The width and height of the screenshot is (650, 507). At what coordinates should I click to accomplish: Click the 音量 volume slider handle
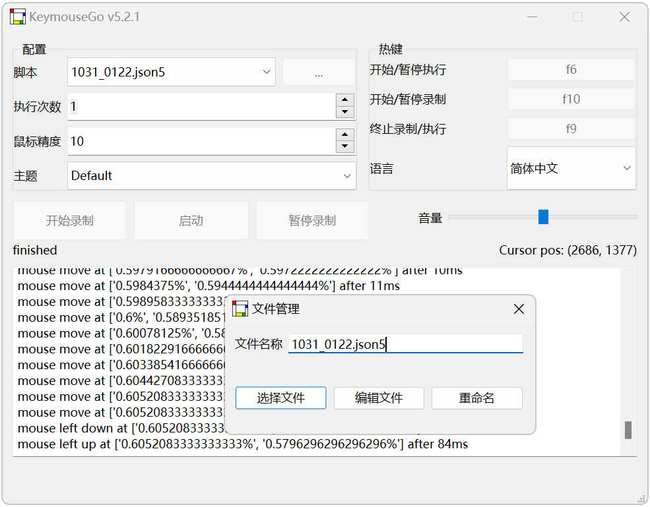pos(544,217)
